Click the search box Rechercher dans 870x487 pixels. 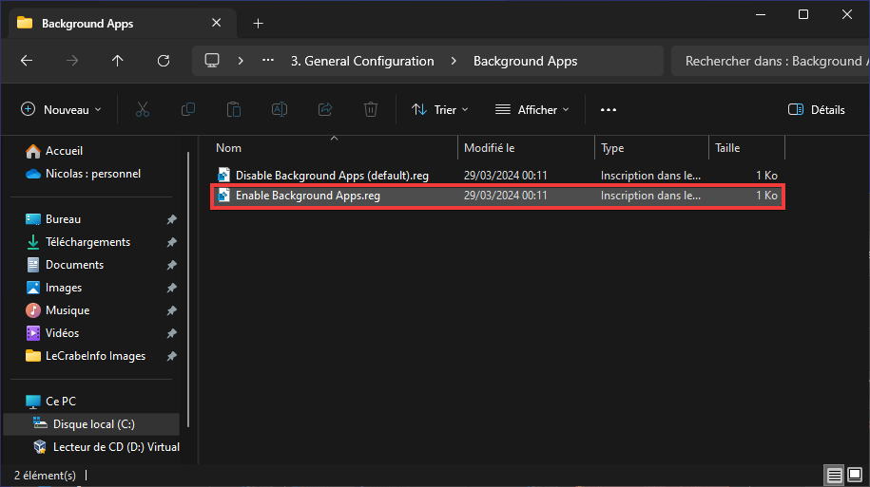coord(771,61)
